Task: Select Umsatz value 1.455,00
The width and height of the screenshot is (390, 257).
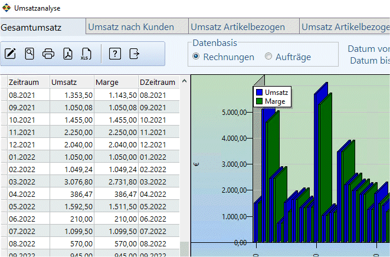Action: (72, 120)
